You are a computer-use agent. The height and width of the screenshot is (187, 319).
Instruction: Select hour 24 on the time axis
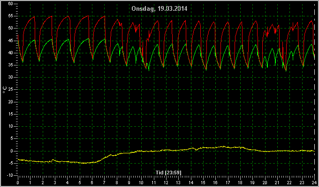pyautogui.click(x=314, y=182)
